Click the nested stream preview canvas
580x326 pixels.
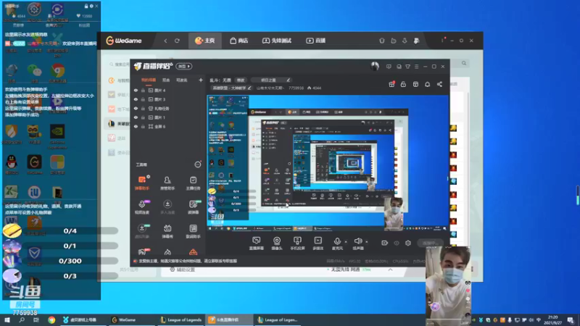(x=328, y=163)
